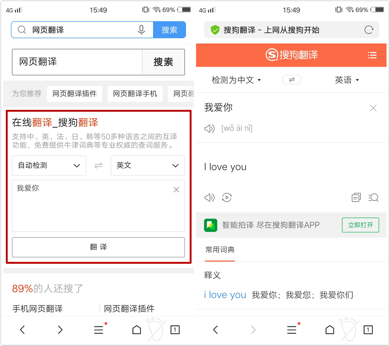Tap 立即打开 to open the app
The height and width of the screenshot is (346, 390).
tap(360, 225)
